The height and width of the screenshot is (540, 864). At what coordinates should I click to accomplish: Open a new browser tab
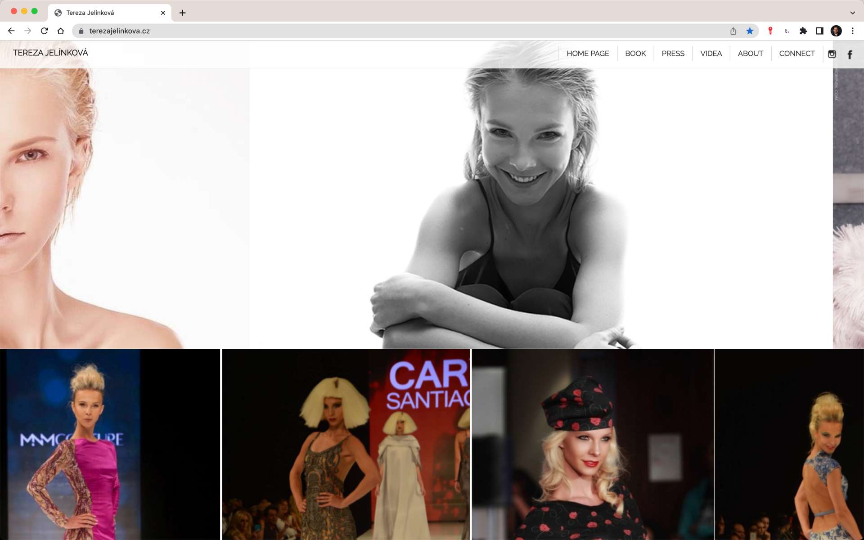(x=182, y=13)
